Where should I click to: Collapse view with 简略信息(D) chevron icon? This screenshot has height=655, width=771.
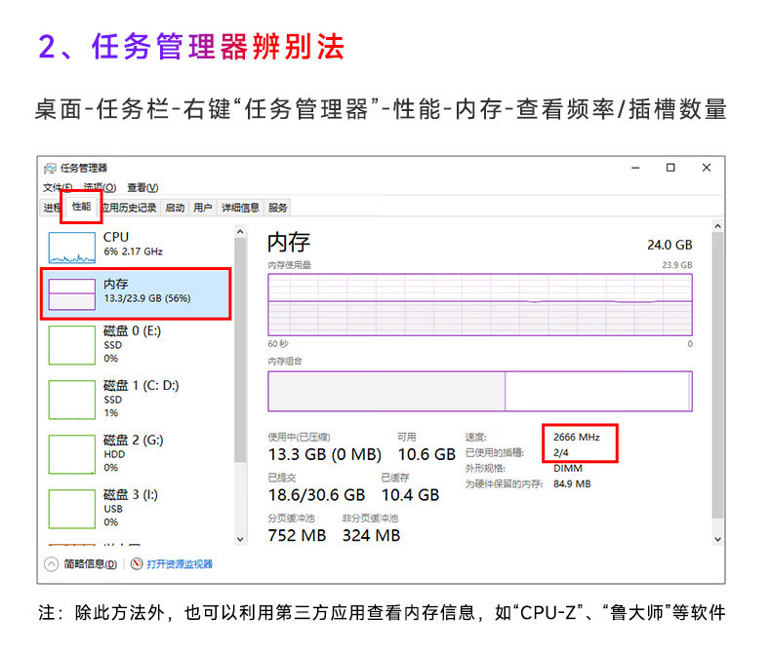(51, 564)
